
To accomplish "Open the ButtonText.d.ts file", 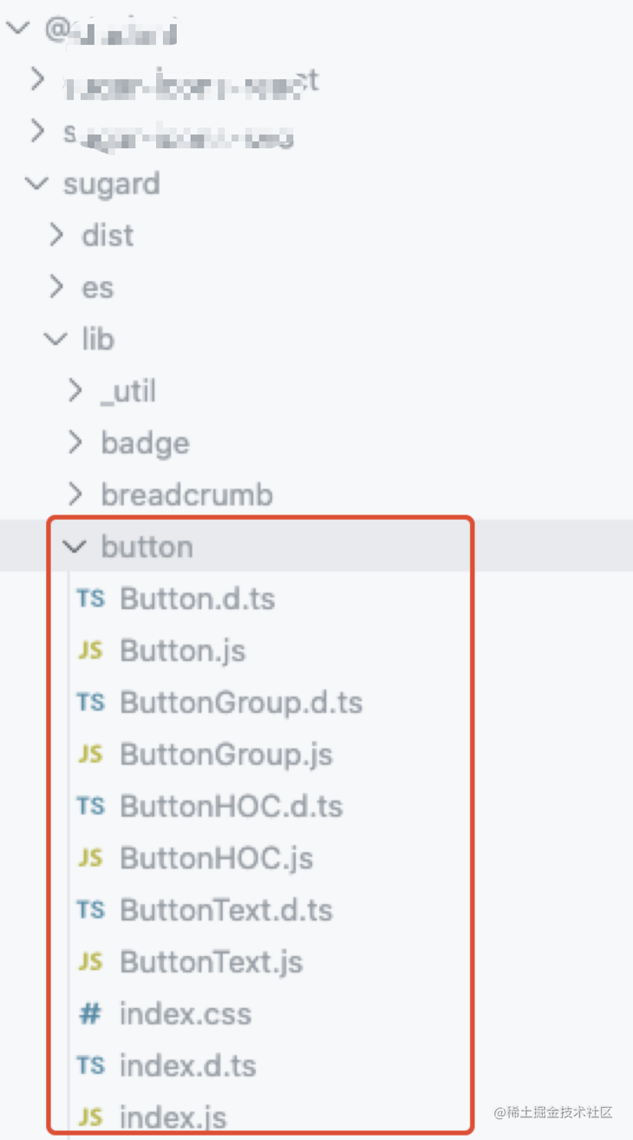I will (226, 910).
